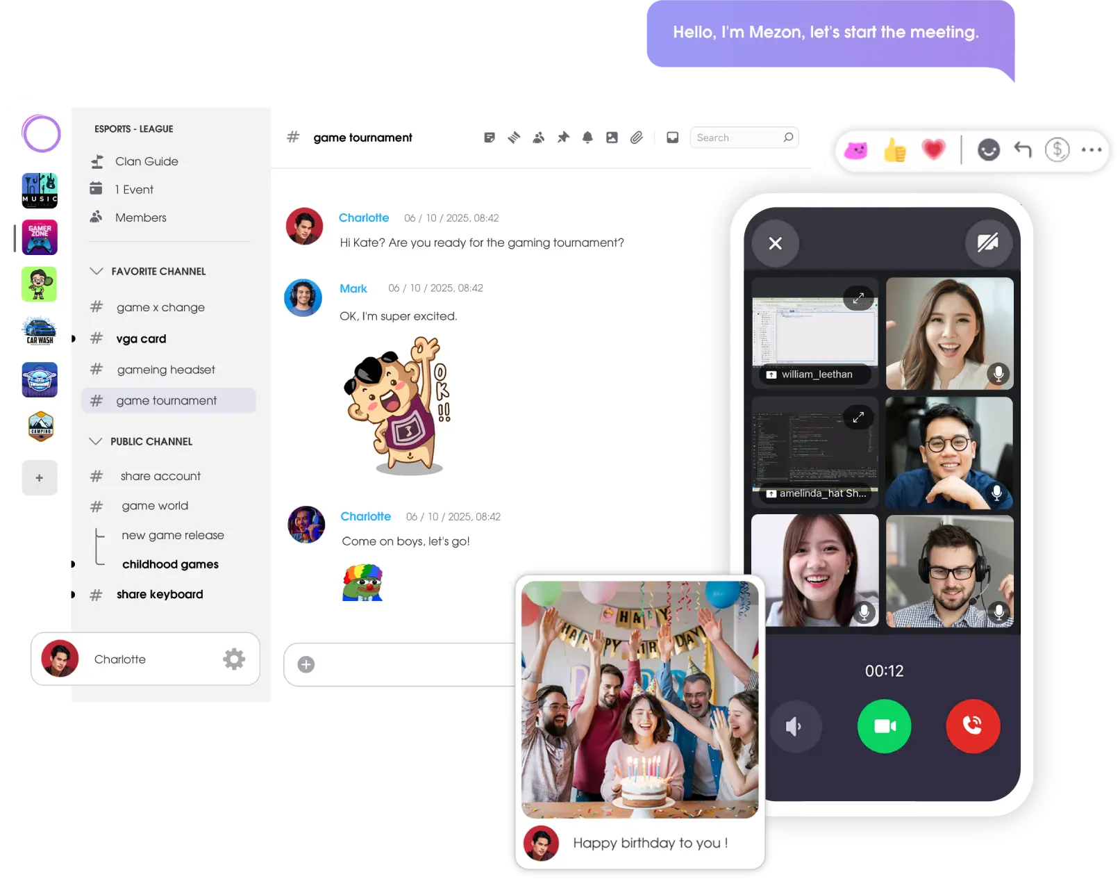Click the Search input field
1120x879 pixels.
pos(736,138)
